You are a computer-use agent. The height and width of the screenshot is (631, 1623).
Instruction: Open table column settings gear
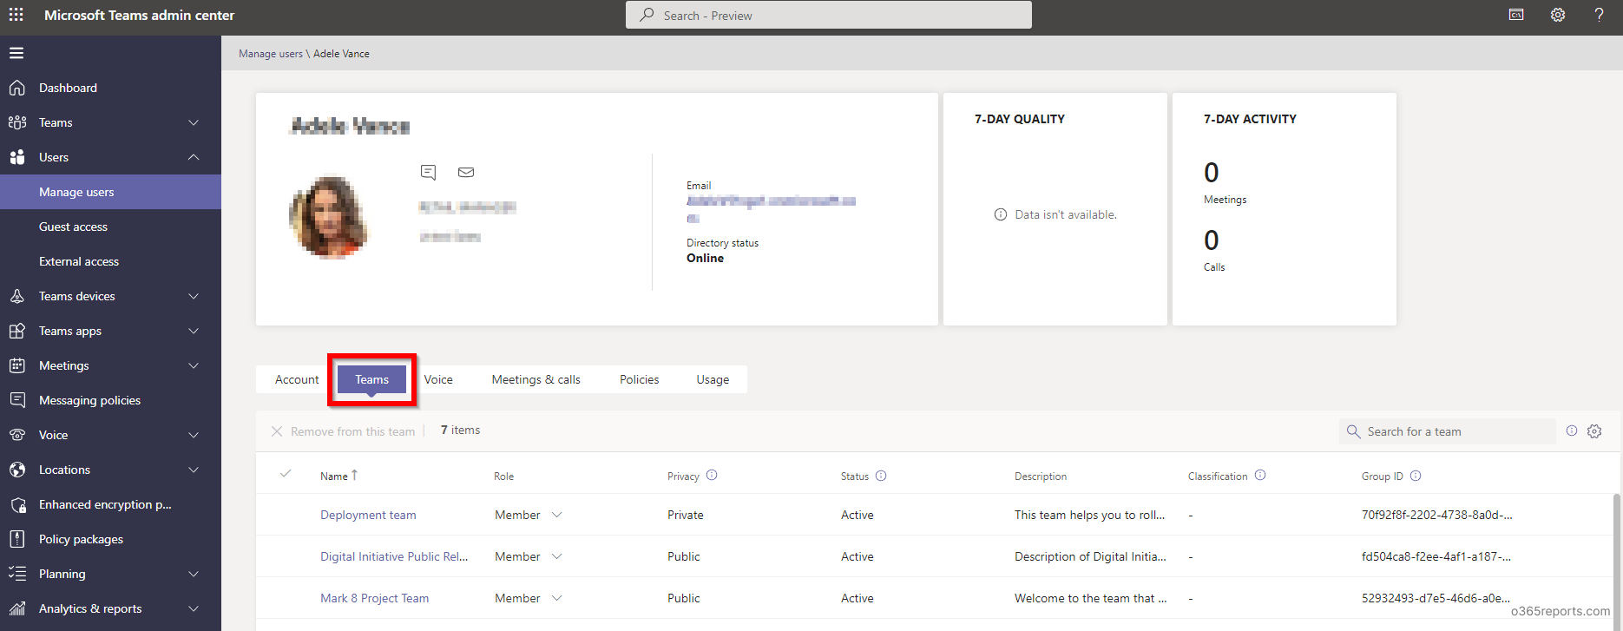point(1594,431)
